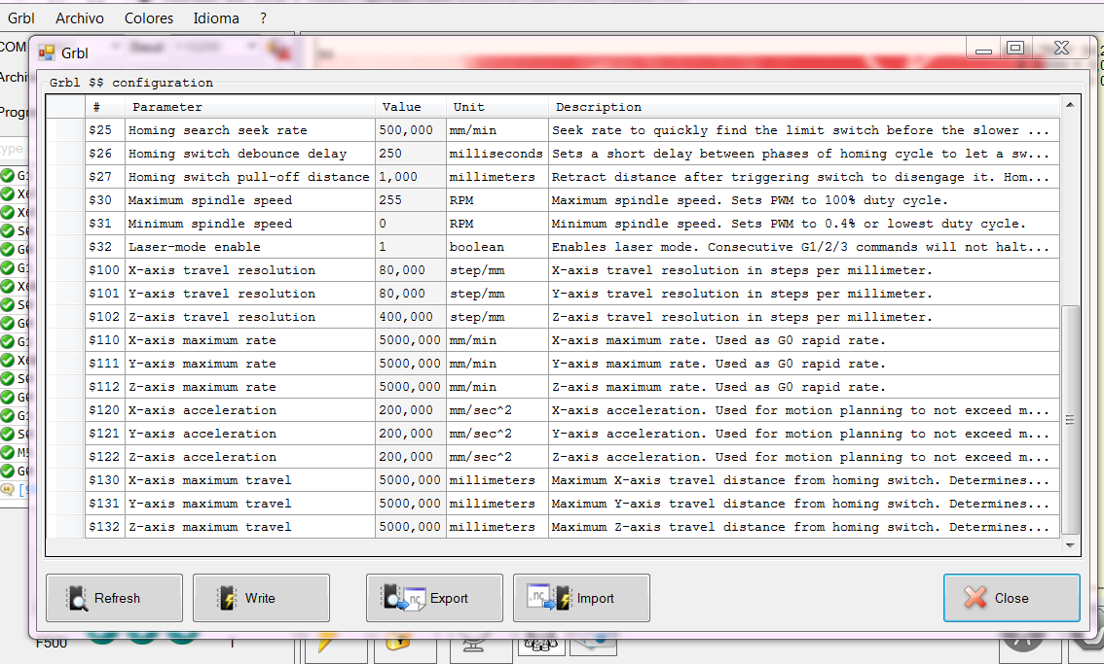Viewport: 1104px width, 664px height.
Task: Click the Grbl dialog title bar icon
Action: tap(47, 52)
